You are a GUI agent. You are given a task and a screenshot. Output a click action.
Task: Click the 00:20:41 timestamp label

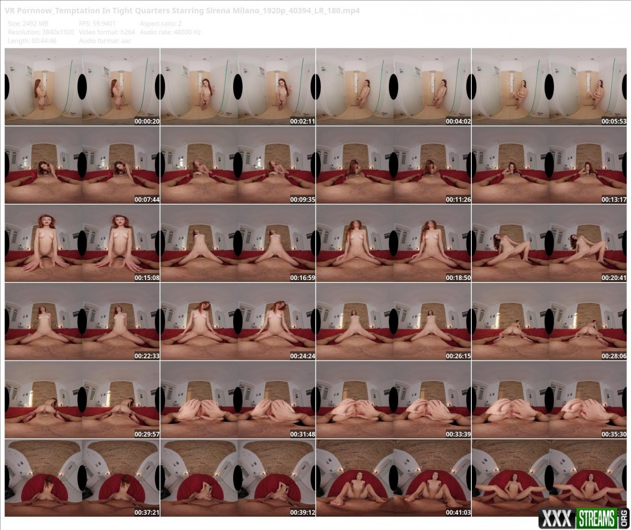[x=614, y=278]
